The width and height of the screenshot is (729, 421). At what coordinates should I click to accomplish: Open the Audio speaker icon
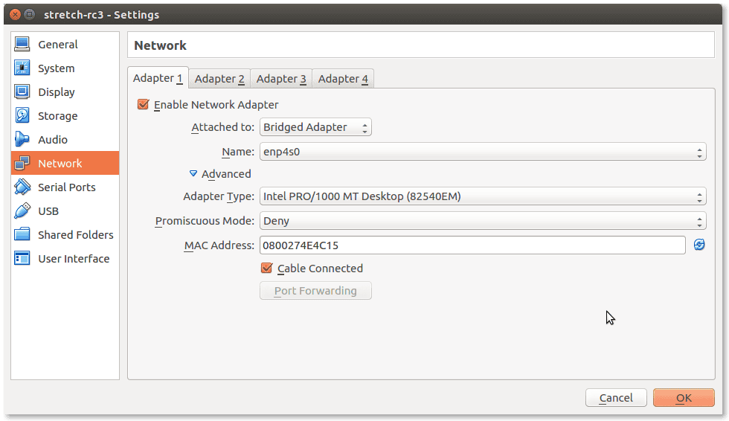22,139
